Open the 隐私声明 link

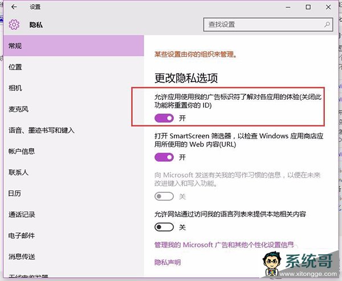168,262
